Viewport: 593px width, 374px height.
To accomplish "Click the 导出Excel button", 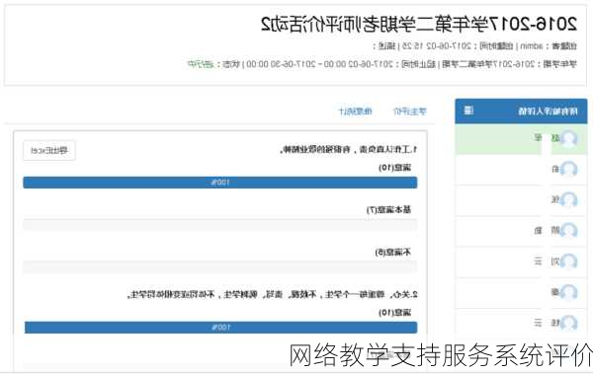I will pos(49,150).
